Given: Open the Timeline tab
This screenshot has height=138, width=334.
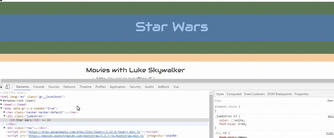Looking at the screenshot, I should click(x=85, y=87).
